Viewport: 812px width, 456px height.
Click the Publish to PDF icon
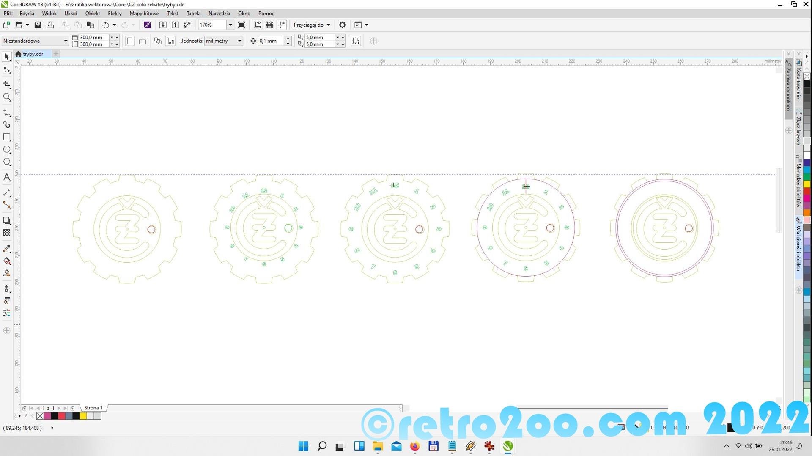tap(187, 25)
